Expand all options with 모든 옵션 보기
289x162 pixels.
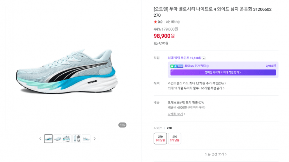(216, 154)
